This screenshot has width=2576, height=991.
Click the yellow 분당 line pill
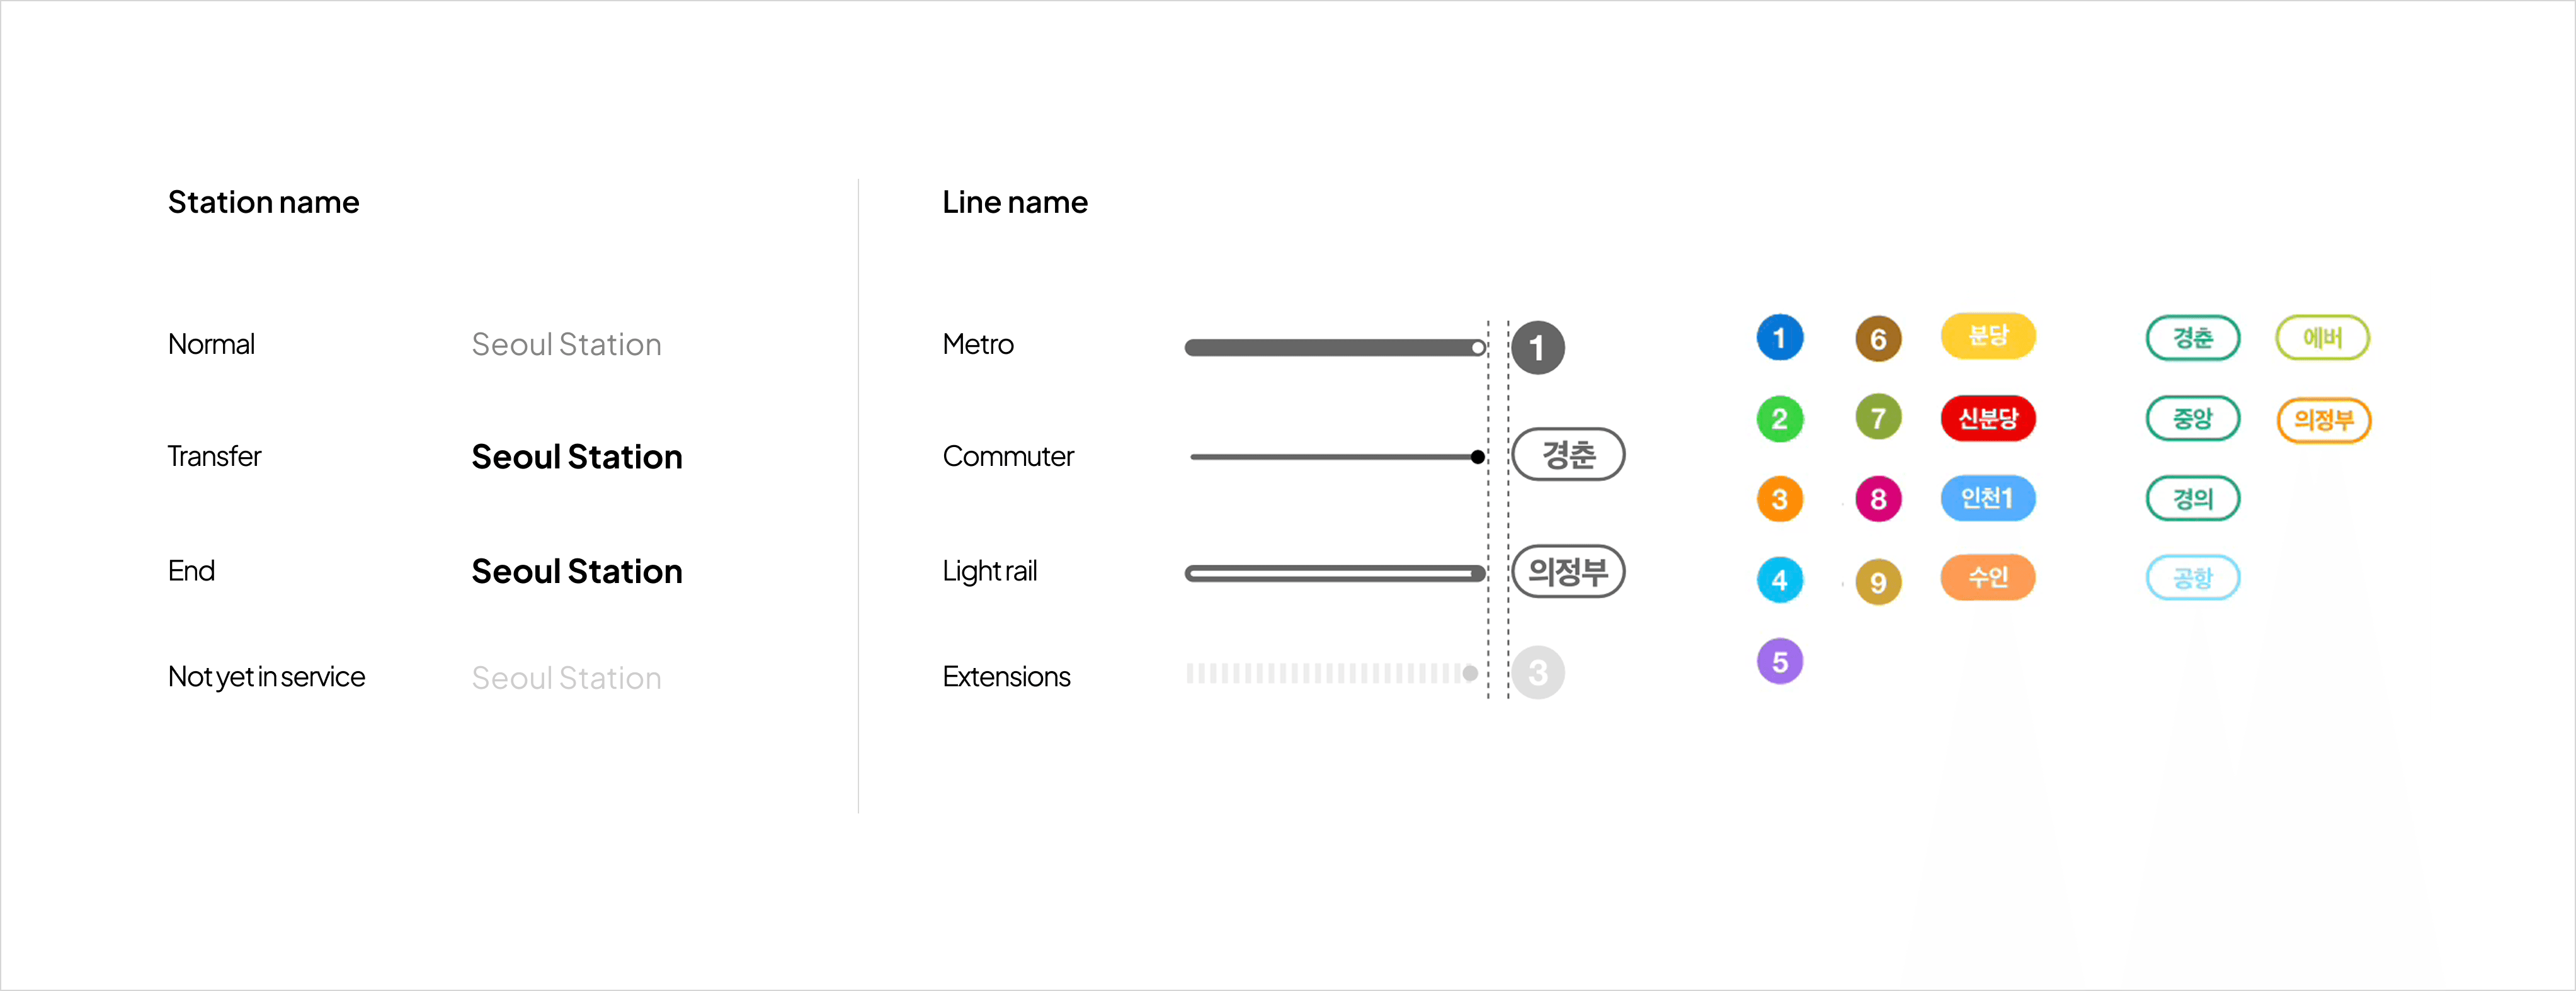click(1987, 336)
